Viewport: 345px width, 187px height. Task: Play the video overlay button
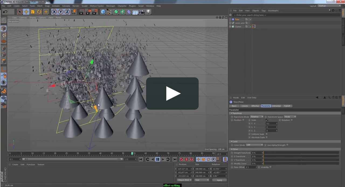point(172,93)
